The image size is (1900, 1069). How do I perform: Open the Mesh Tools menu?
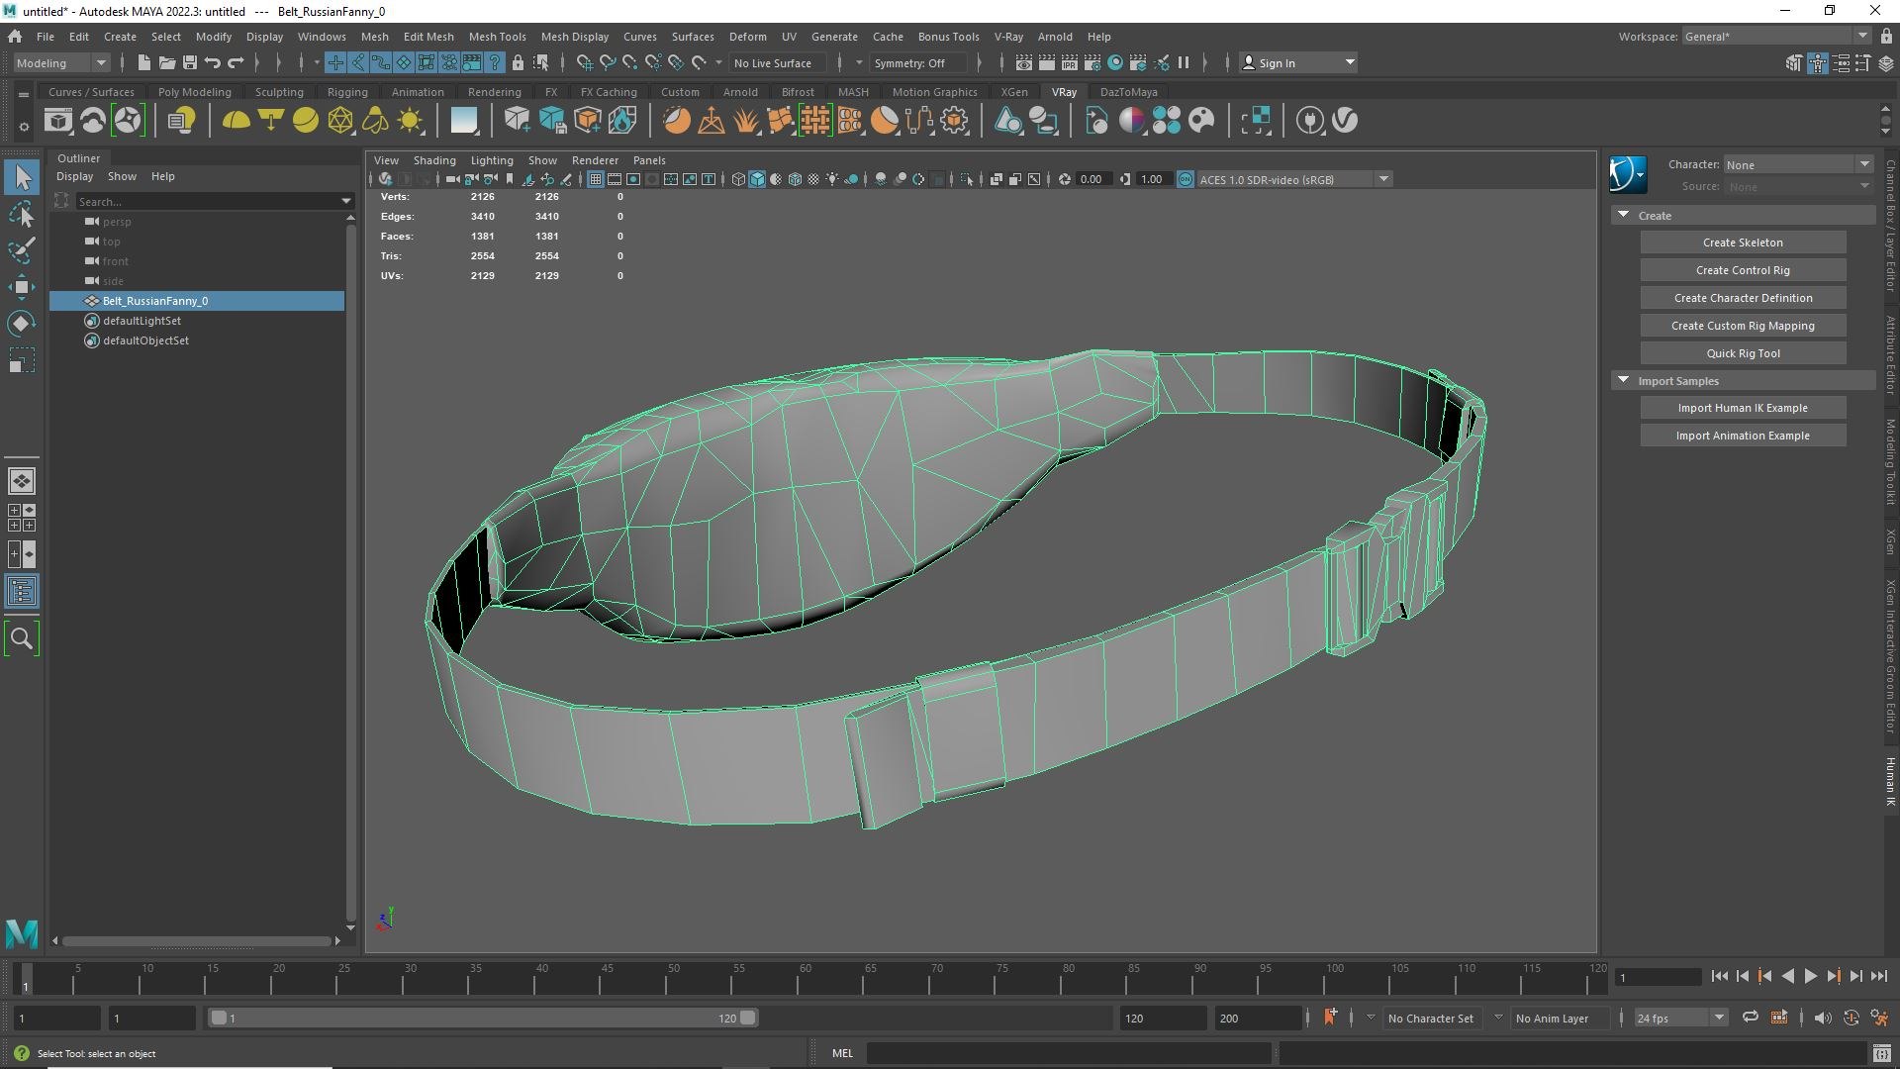point(497,37)
